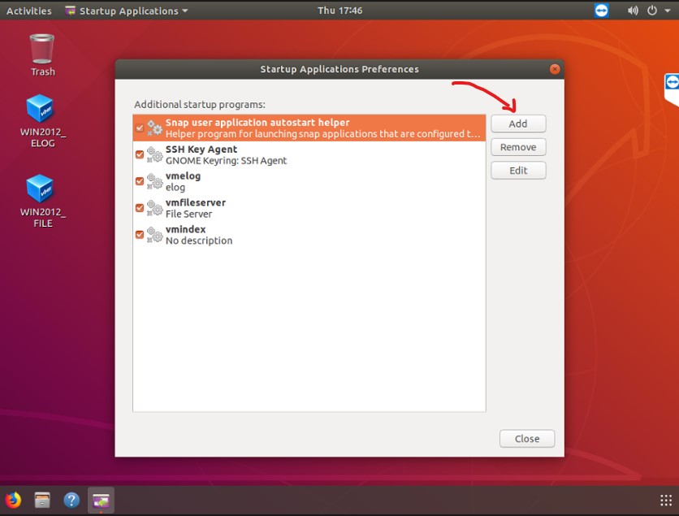Open the Help icon in dock
This screenshot has height=516, width=679.
point(71,500)
